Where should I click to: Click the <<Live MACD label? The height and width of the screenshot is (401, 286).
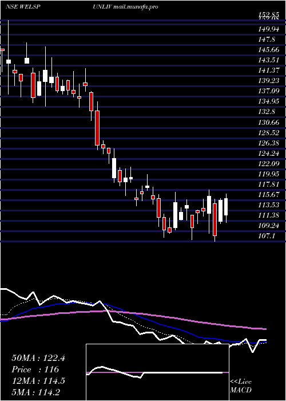pyautogui.click(x=241, y=386)
